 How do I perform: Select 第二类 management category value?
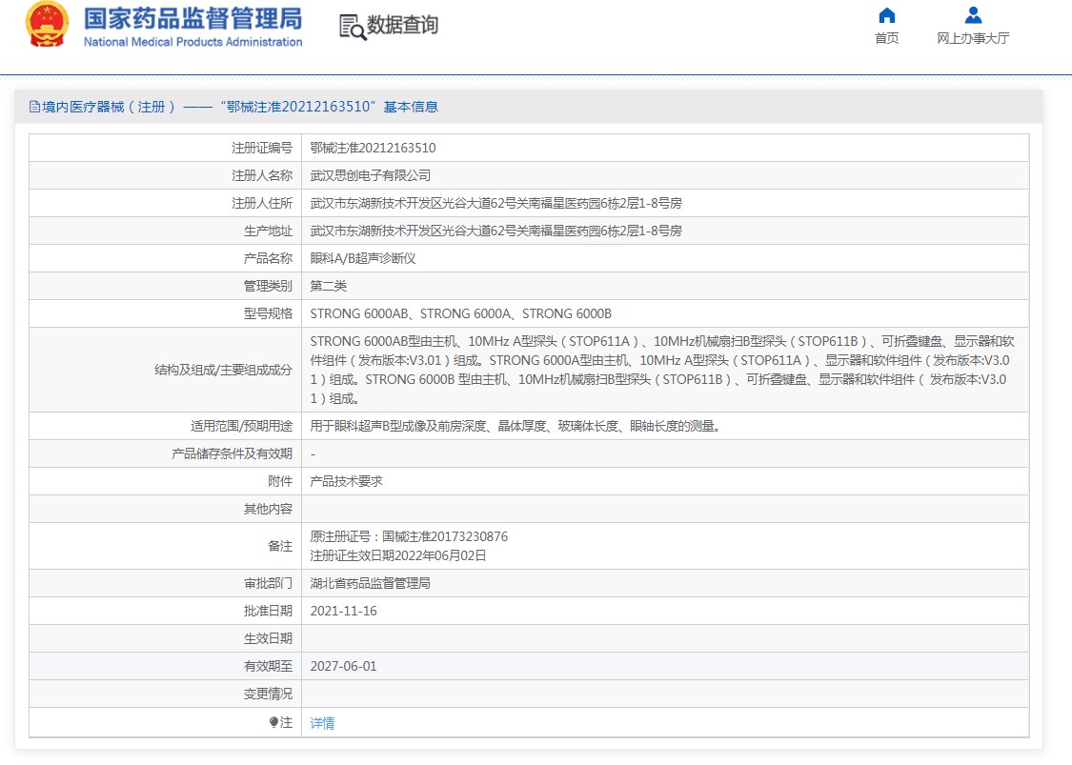pyautogui.click(x=328, y=286)
